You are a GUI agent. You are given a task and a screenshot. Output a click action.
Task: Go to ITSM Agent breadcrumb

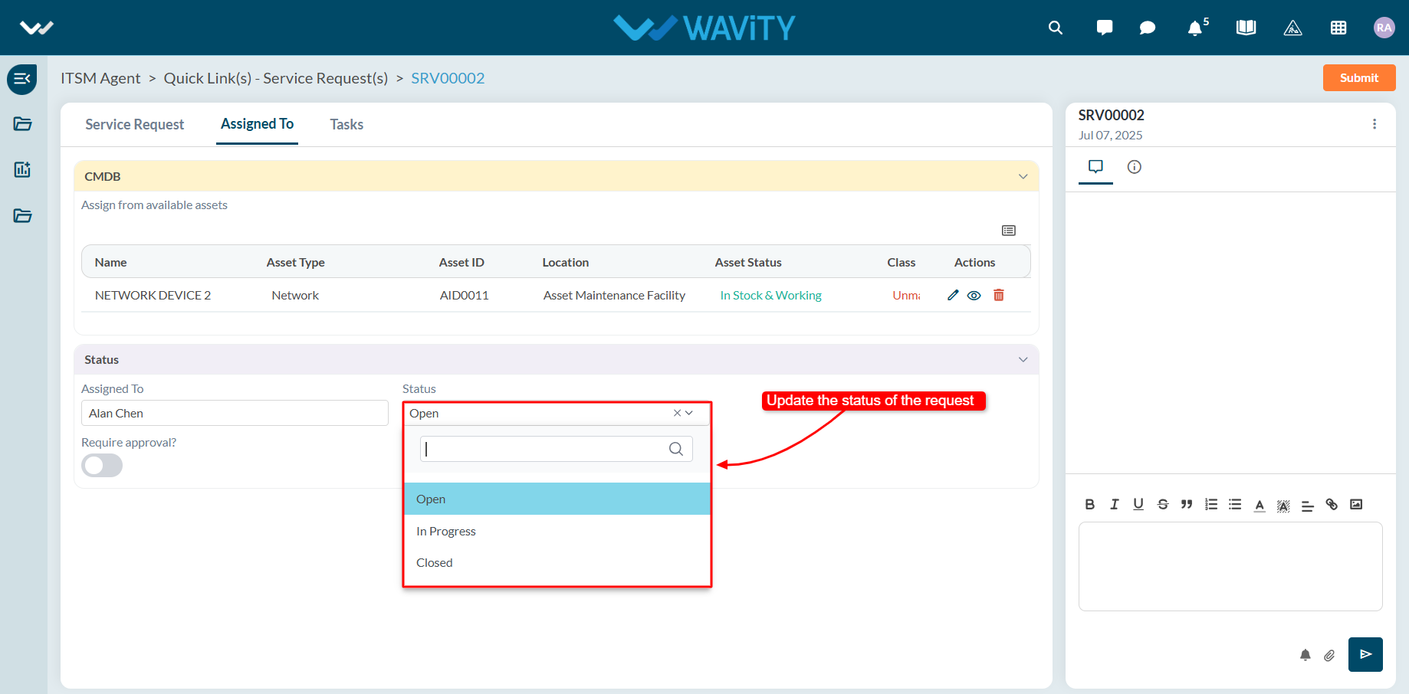click(x=100, y=78)
